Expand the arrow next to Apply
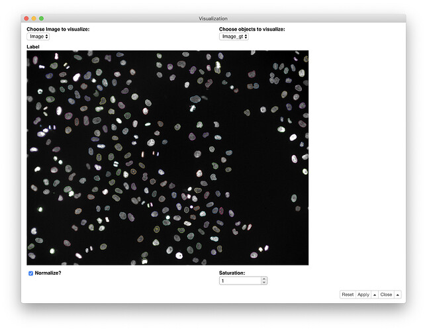 pos(375,295)
